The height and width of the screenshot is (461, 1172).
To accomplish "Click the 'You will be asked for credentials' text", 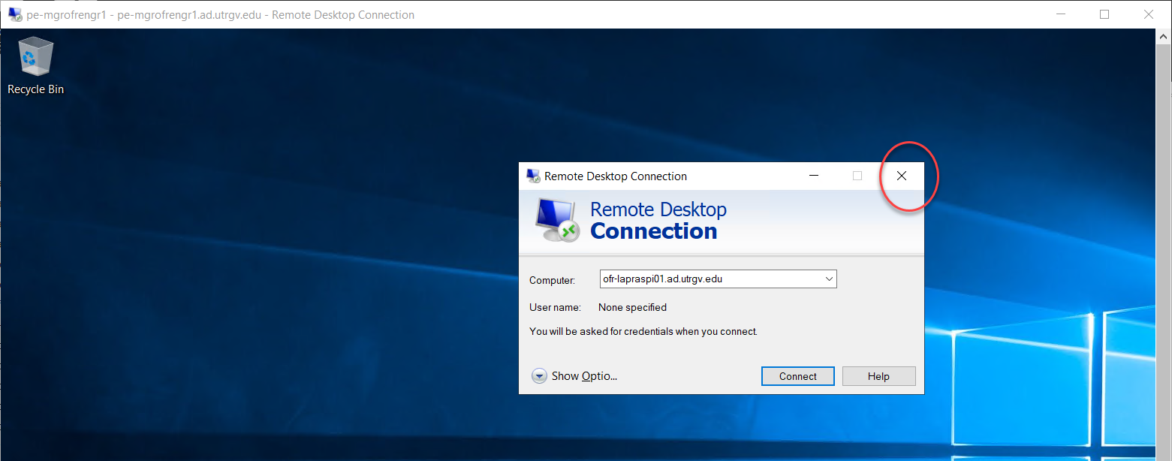I will (x=643, y=331).
